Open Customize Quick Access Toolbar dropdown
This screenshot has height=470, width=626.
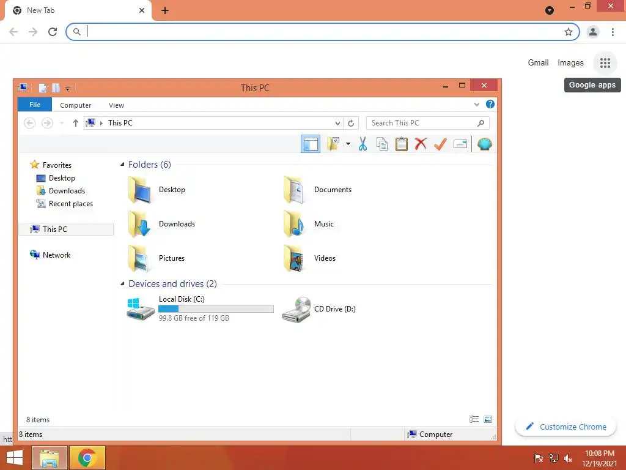tap(67, 88)
